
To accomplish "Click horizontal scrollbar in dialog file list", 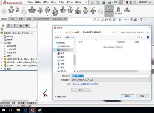I will (x=108, y=71).
